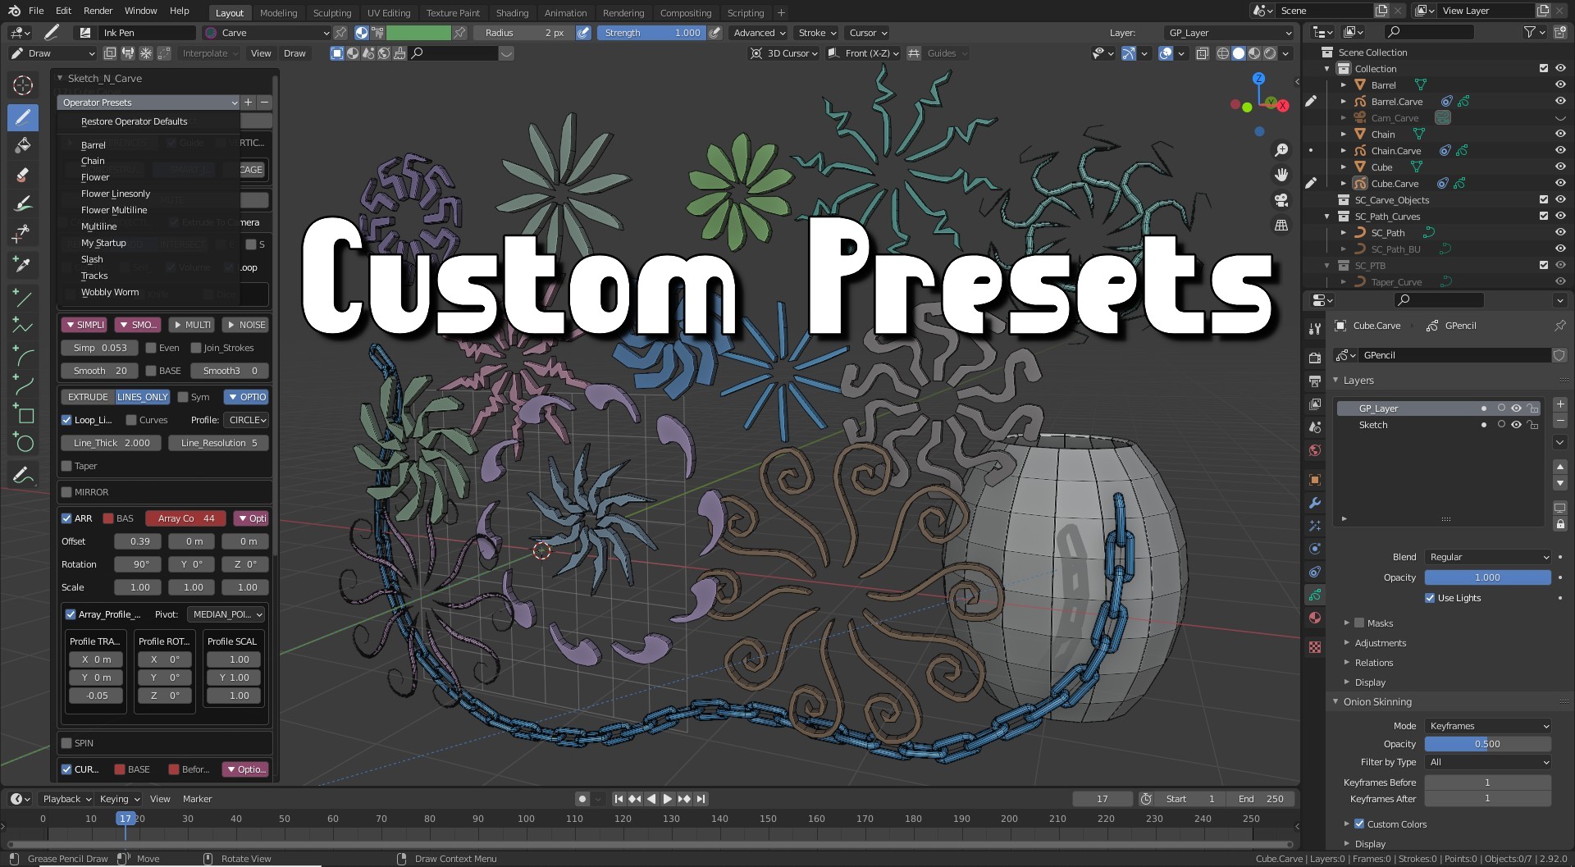
Task: Toggle the Use Lights checkbox
Action: (1430, 598)
